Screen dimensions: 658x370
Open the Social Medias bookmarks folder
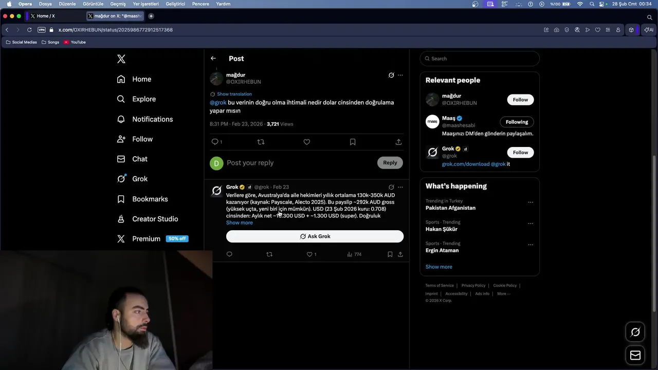[x=21, y=42]
